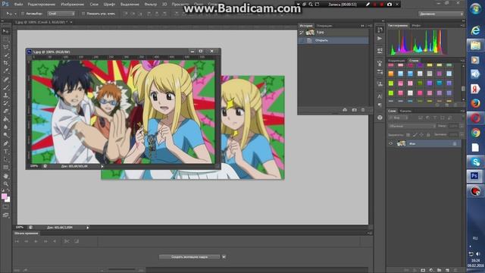Screen dimensions: 485x273
Task: Select the Brush tool
Action: [x=5, y=87]
